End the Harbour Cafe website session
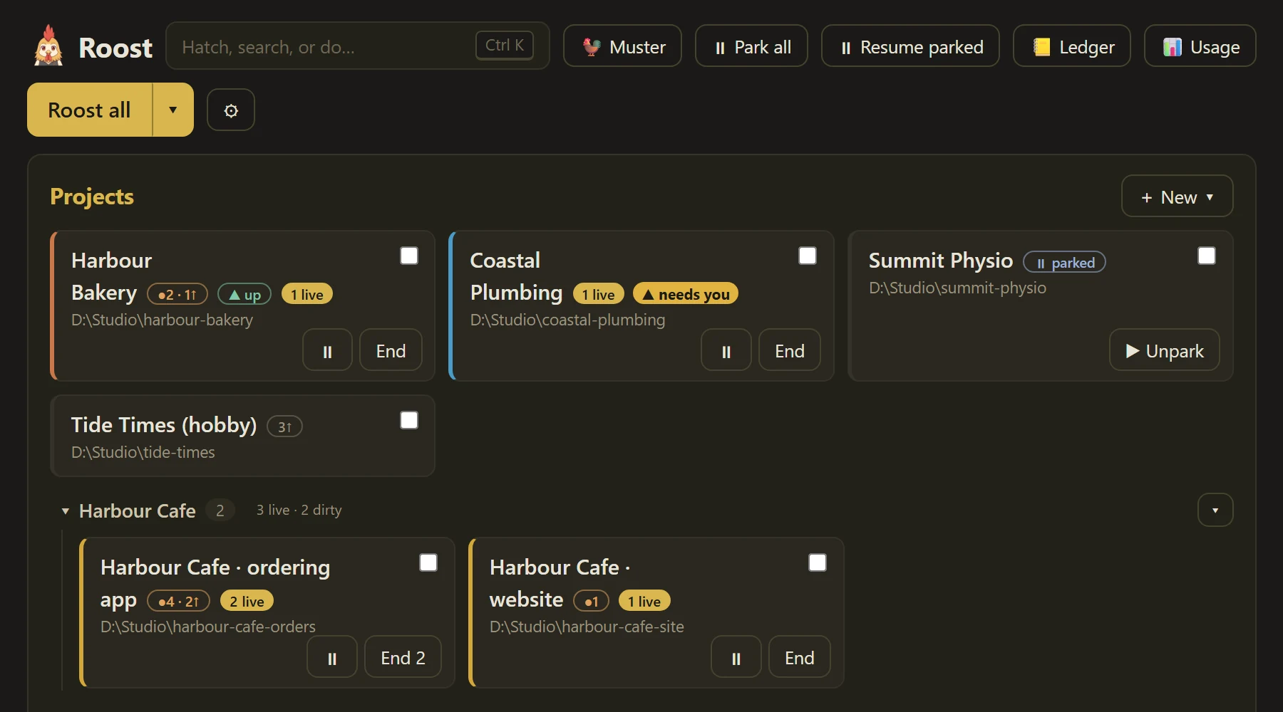 [x=800, y=657]
